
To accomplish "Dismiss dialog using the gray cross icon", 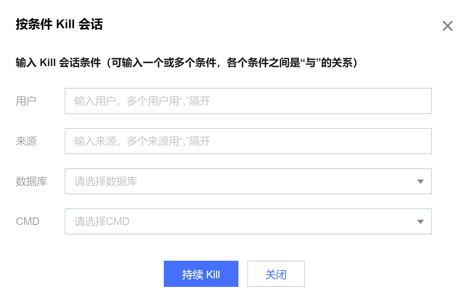I will [x=447, y=26].
